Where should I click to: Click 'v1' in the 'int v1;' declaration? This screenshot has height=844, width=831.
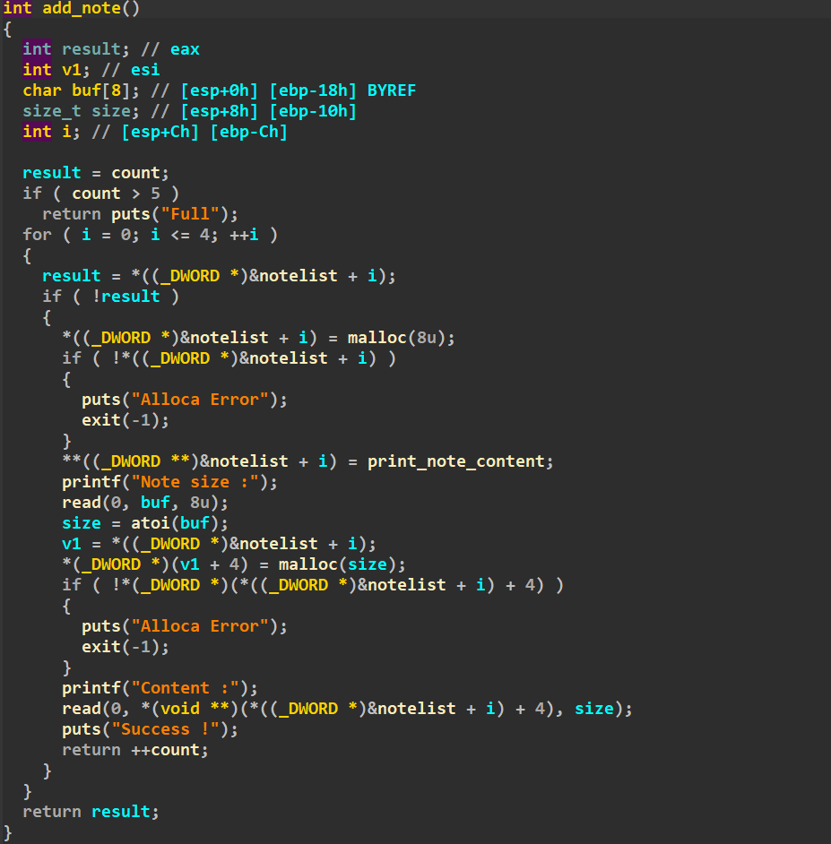72,70
